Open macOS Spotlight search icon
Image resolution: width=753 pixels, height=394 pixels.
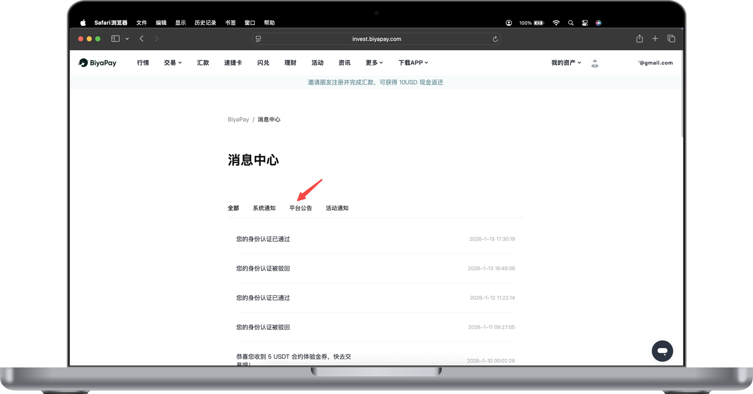tap(571, 23)
